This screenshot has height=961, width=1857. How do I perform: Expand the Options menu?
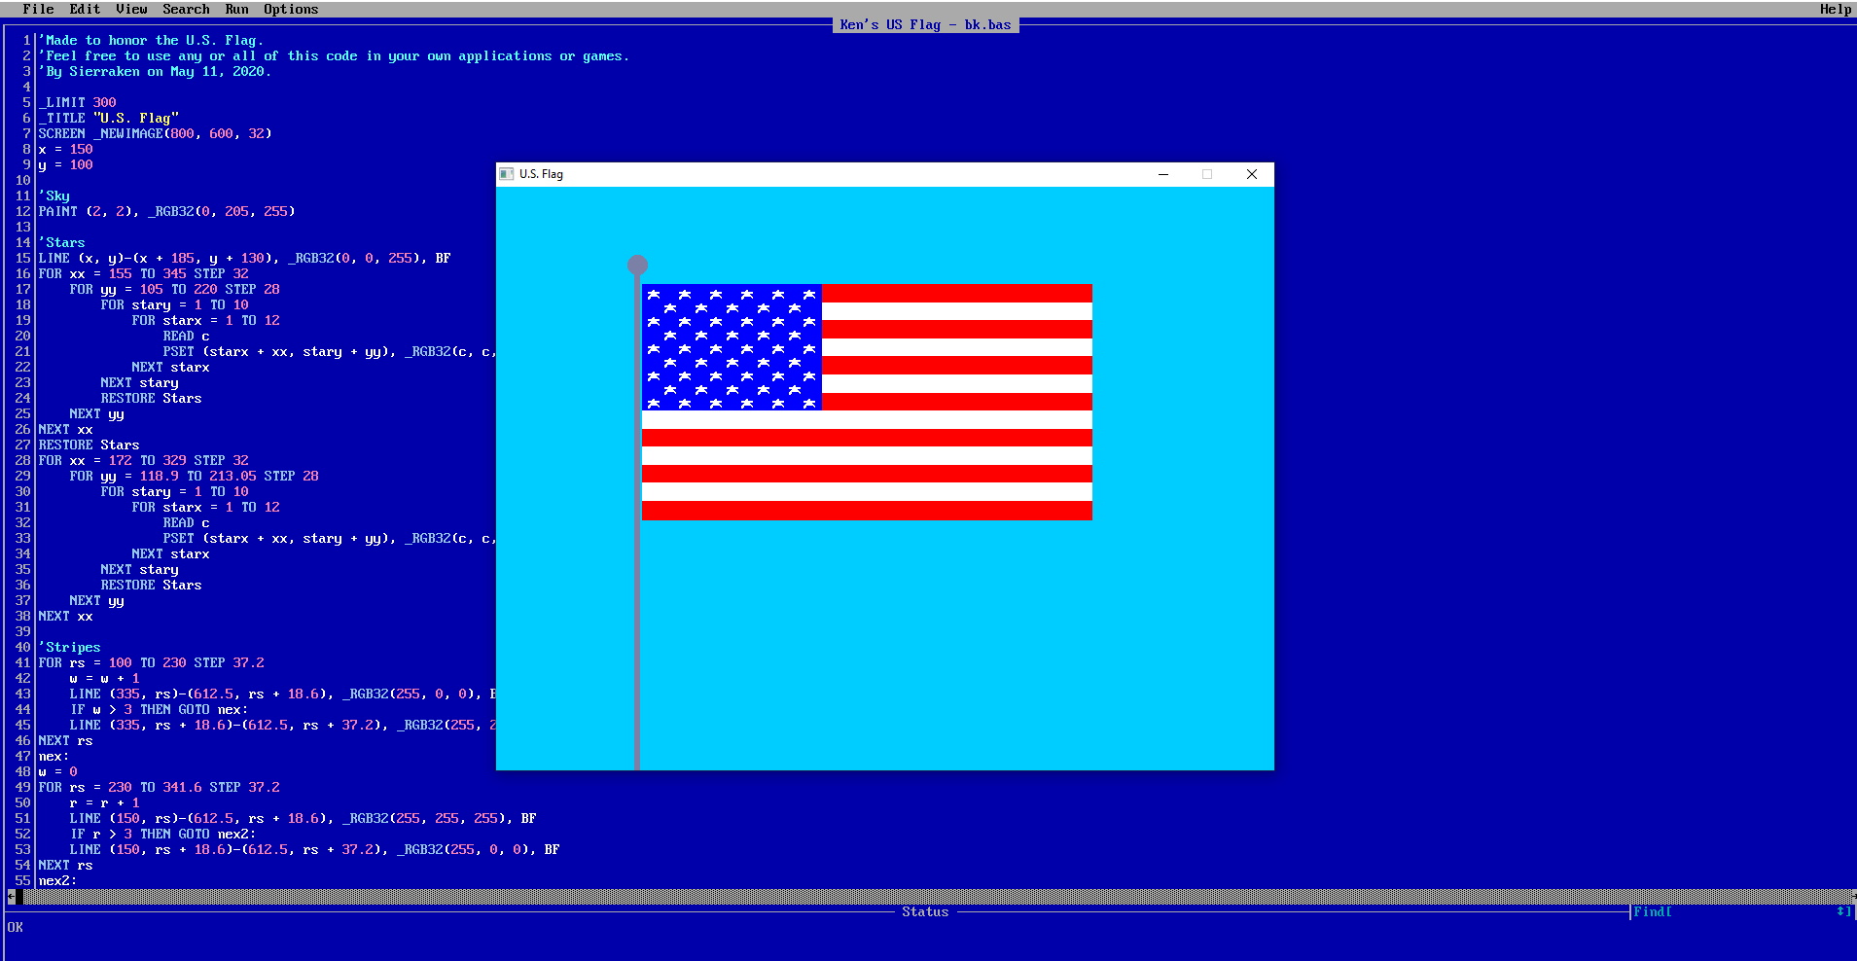(291, 9)
